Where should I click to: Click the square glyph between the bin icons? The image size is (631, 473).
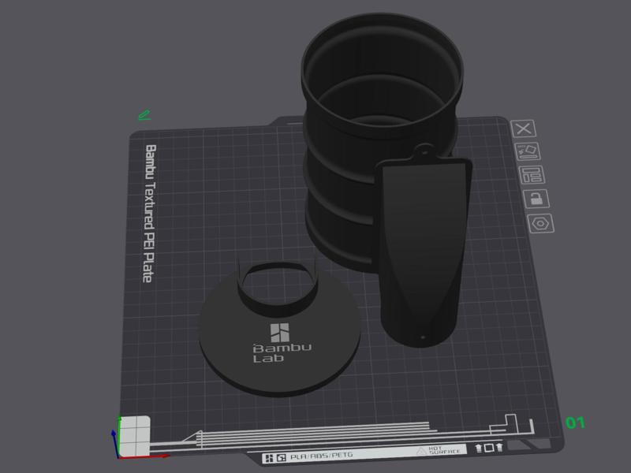tap(489, 447)
